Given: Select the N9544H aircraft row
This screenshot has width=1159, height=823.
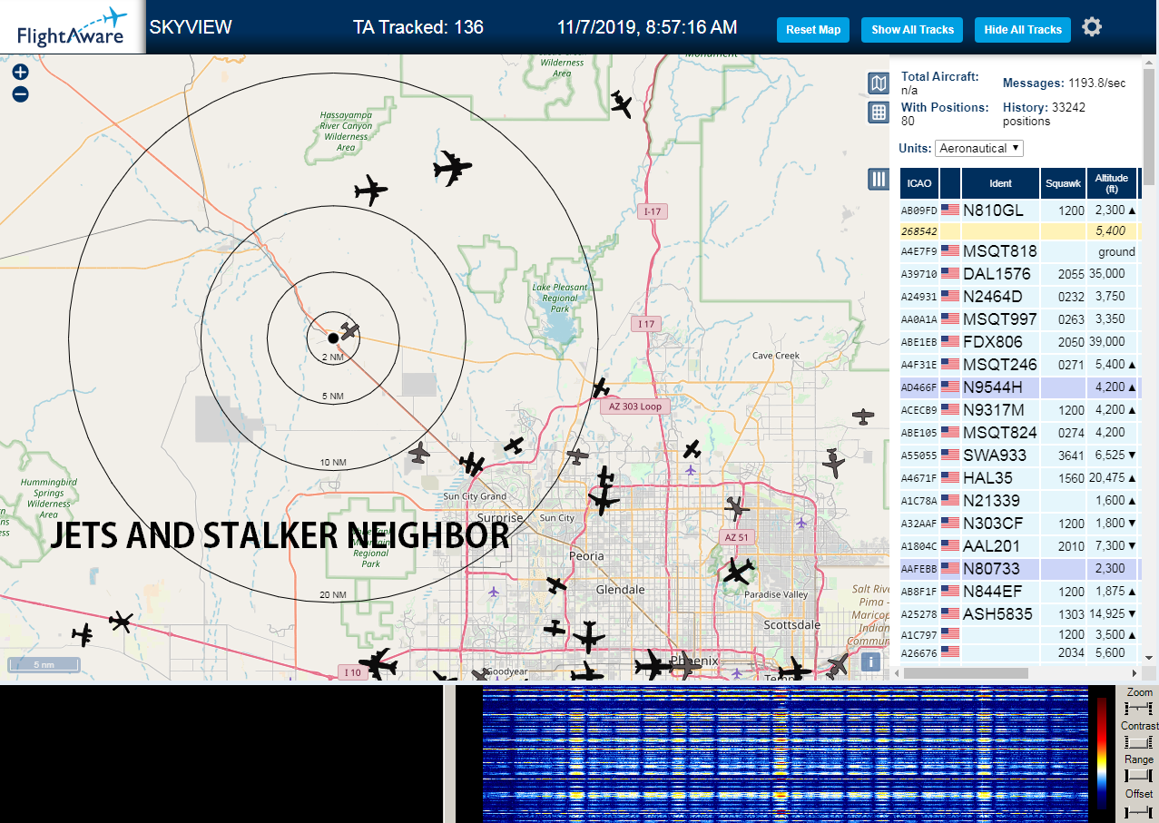Looking at the screenshot, I should click(1019, 387).
